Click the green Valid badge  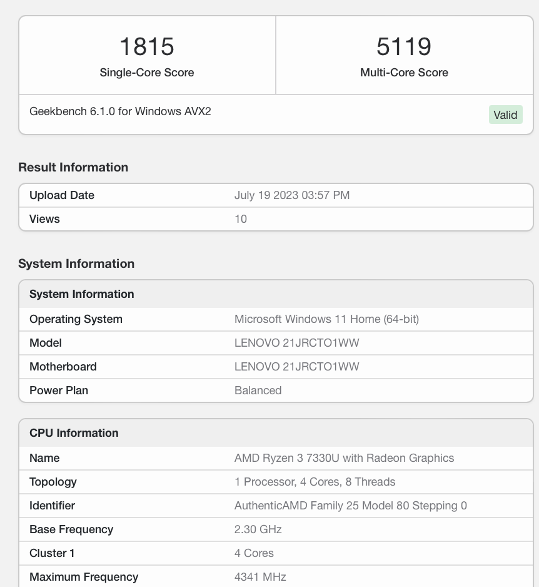click(x=505, y=115)
